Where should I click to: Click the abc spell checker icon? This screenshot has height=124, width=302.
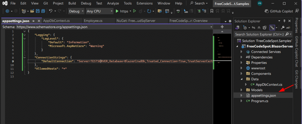pos(178,11)
